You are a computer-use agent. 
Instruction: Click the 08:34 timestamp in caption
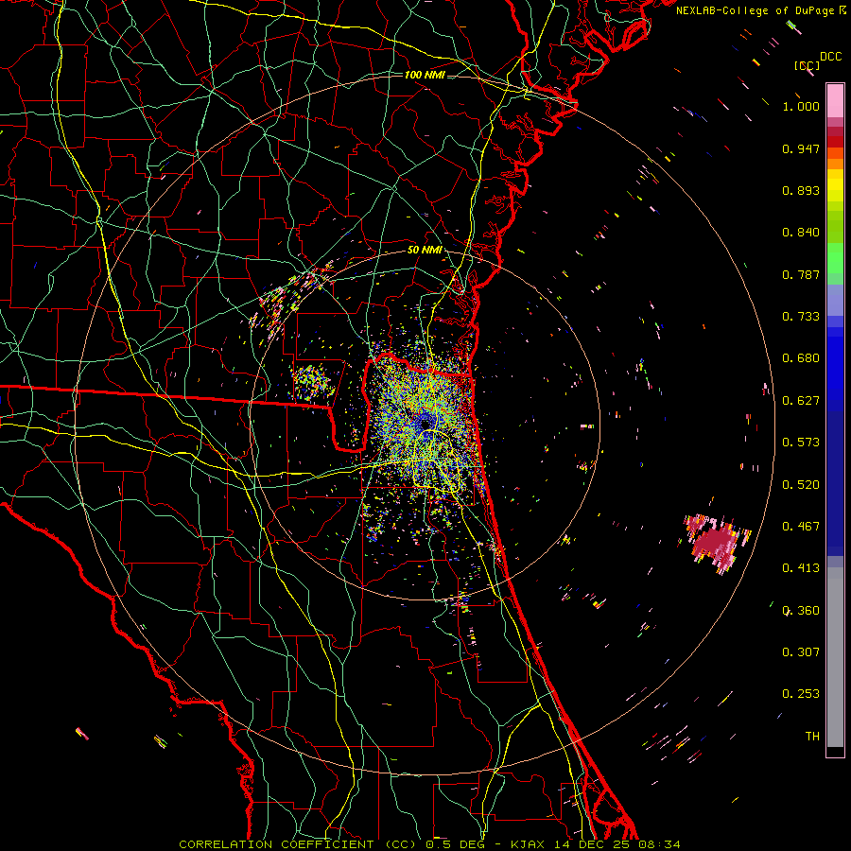click(660, 844)
